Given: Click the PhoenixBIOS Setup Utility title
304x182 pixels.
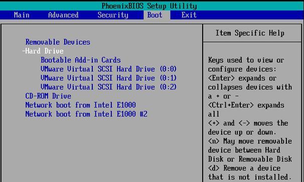Looking at the screenshot, I should 149,6.
